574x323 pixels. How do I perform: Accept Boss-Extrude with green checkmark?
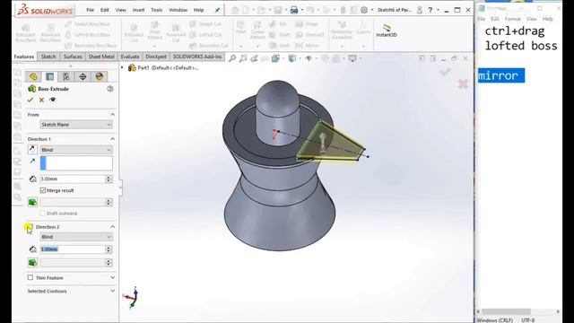(30, 100)
